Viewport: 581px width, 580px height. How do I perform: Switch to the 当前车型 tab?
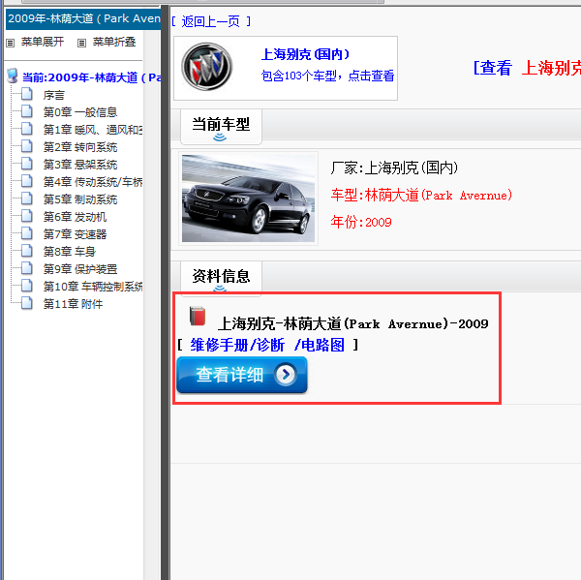221,127
